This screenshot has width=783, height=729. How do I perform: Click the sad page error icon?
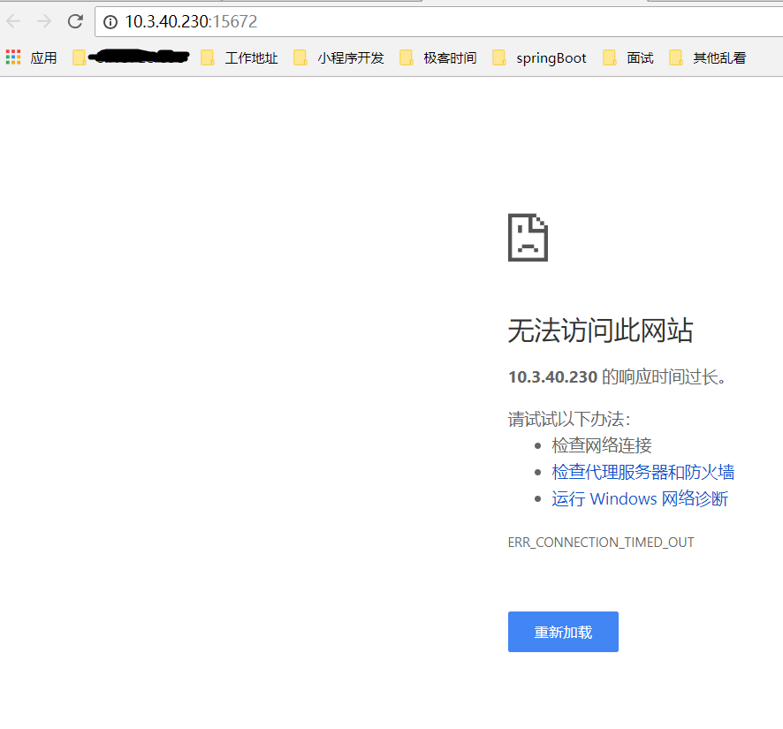[528, 237]
